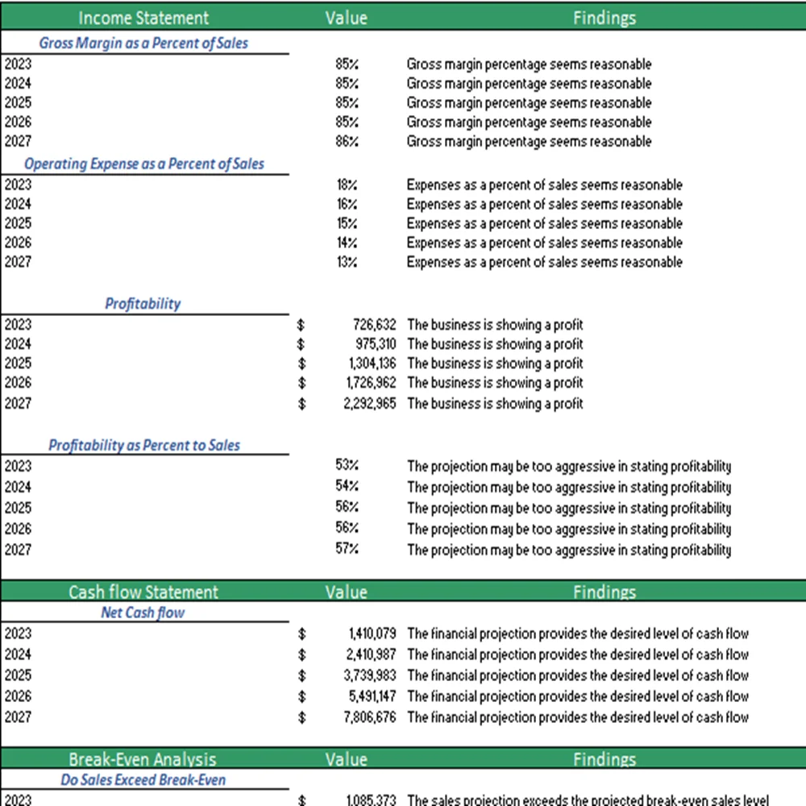Click the 18% expense value for 2023
Image resolution: width=806 pixels, height=806 pixels.
point(346,185)
